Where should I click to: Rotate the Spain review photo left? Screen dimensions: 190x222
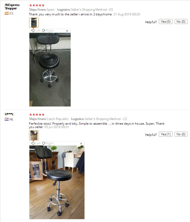point(36,31)
